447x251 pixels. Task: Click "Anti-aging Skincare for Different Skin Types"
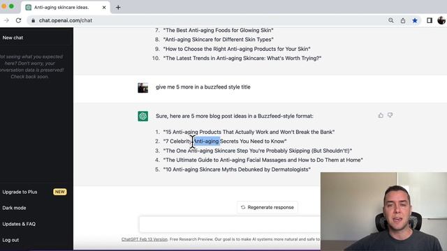click(x=219, y=40)
